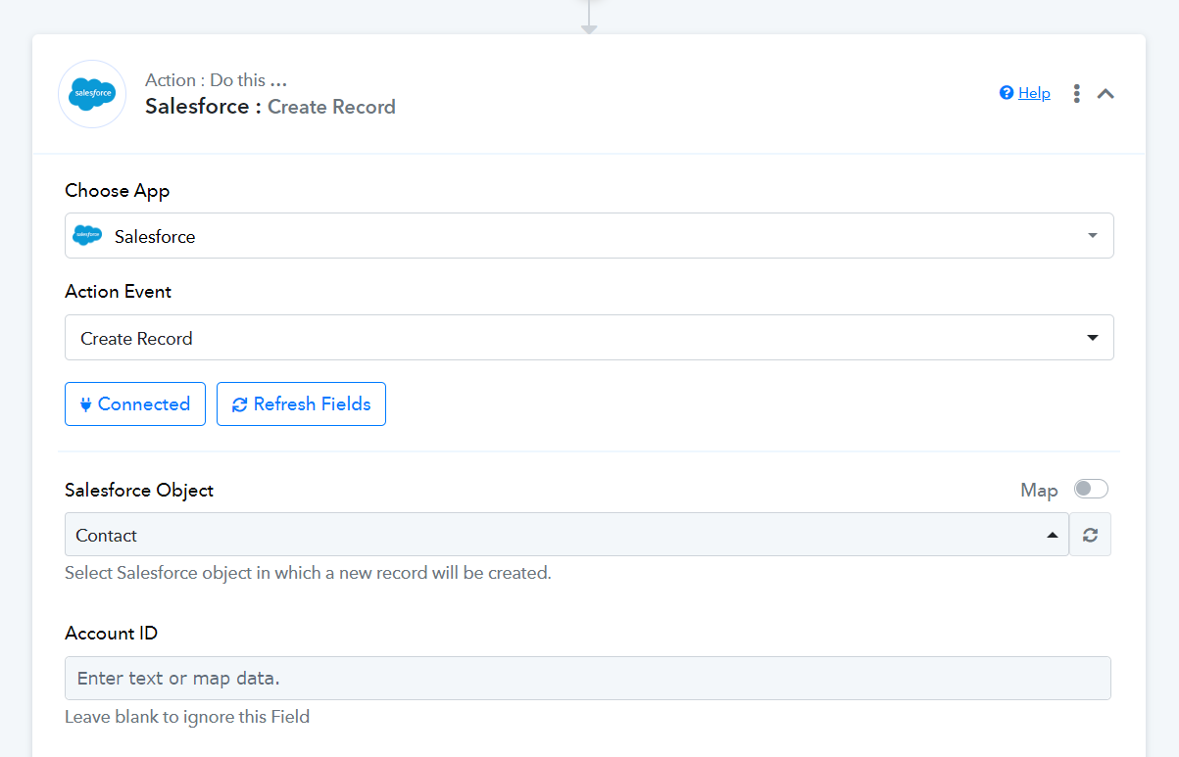Image resolution: width=1179 pixels, height=757 pixels.
Task: Open the Help link
Action: click(1034, 93)
